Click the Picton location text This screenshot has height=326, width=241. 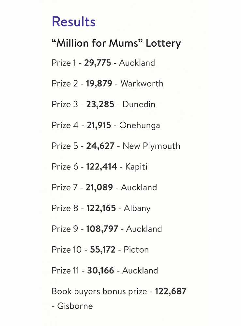point(136,250)
